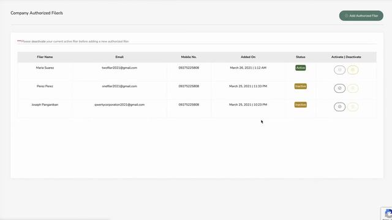Deactivate filer Maria Suarez
The width and height of the screenshot is (392, 220).
tap(353, 70)
